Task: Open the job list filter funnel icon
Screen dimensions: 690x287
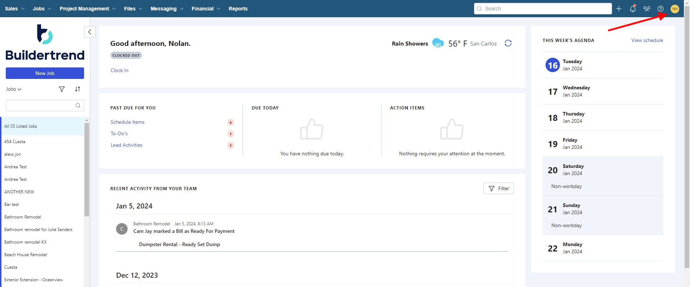Action: [62, 89]
